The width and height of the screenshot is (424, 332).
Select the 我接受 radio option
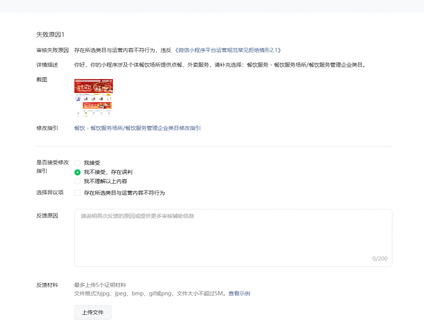click(77, 163)
